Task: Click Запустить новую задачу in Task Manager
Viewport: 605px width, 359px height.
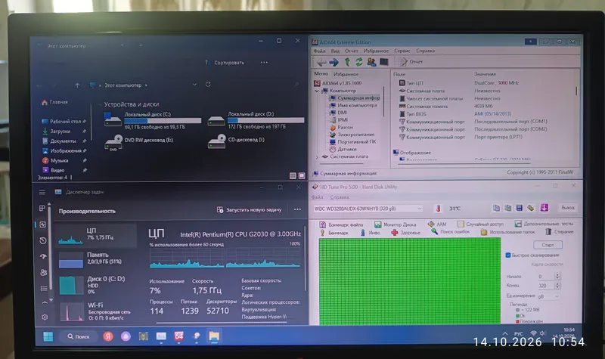Action: pyautogui.click(x=250, y=210)
